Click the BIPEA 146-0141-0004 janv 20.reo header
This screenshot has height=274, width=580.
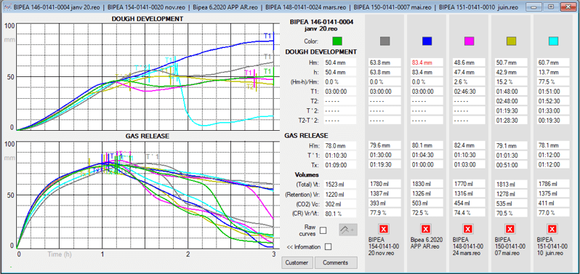tap(321, 25)
